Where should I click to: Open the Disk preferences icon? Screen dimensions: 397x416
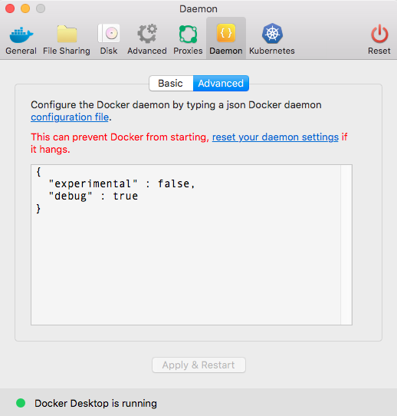[109, 33]
